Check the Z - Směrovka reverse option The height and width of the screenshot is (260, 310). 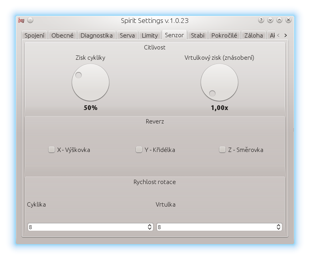pos(223,150)
